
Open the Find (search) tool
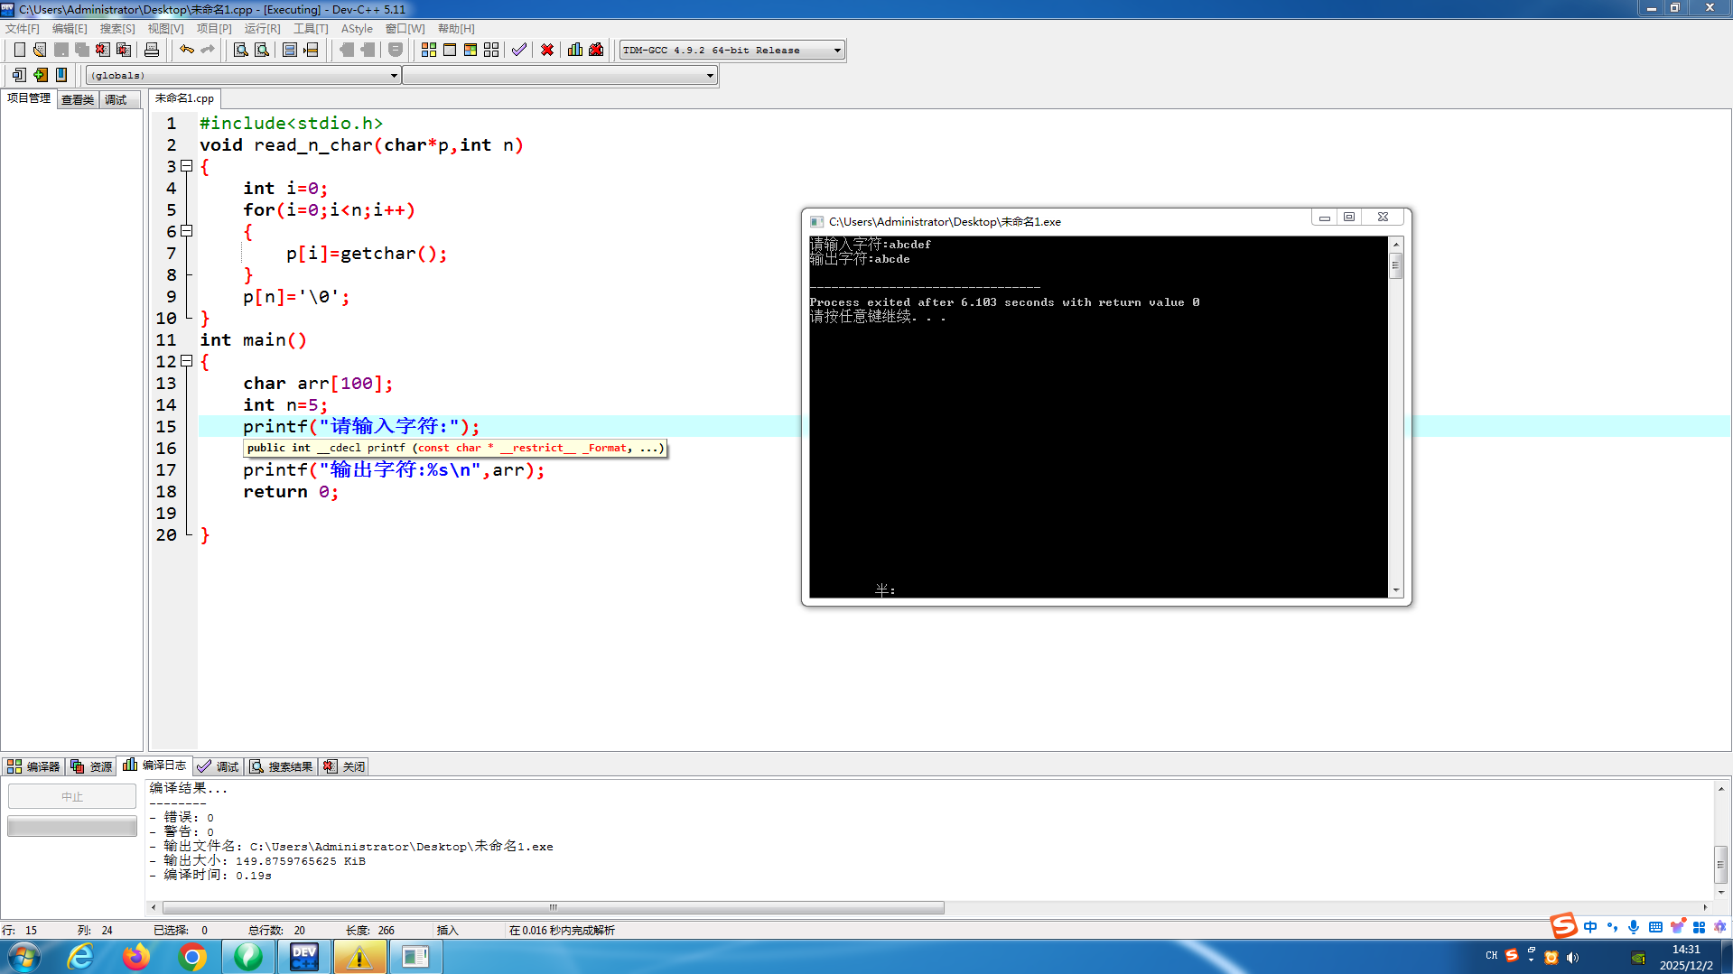[241, 50]
